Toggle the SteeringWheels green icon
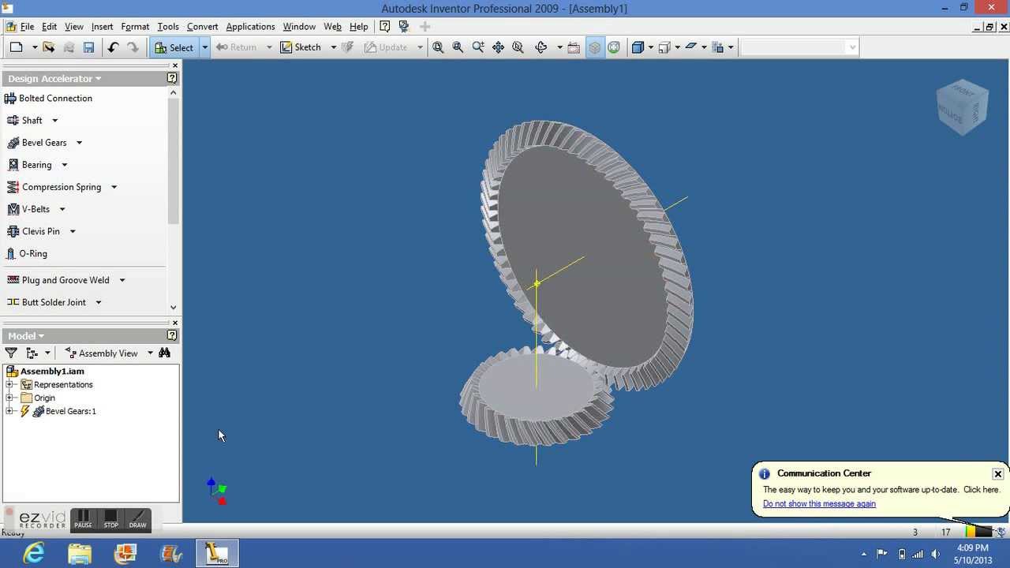This screenshot has width=1010, height=568. coord(614,47)
